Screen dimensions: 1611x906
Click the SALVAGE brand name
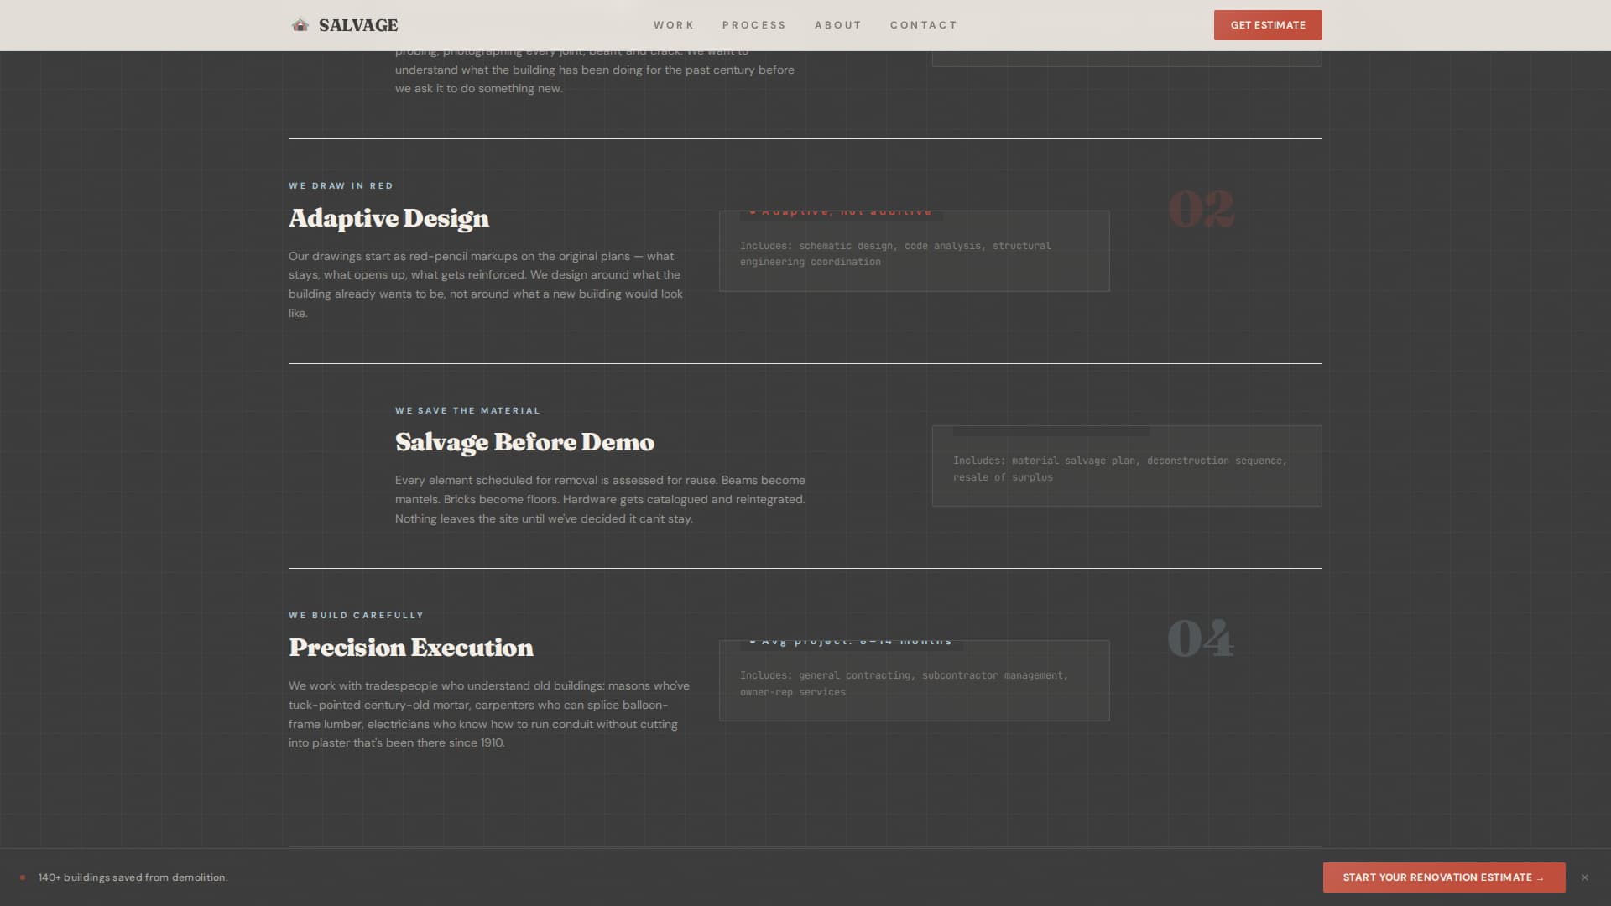tap(358, 25)
